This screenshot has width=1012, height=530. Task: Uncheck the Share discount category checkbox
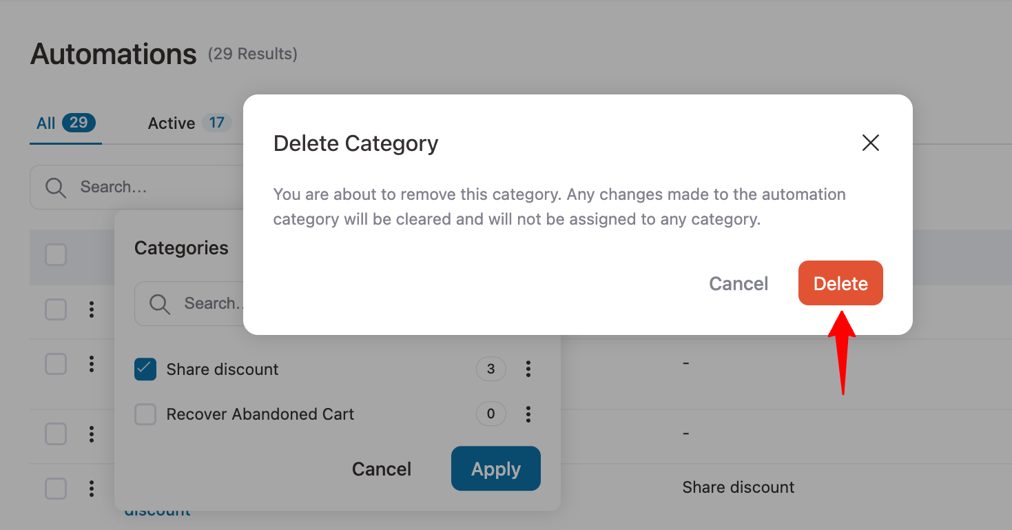pyautogui.click(x=145, y=369)
